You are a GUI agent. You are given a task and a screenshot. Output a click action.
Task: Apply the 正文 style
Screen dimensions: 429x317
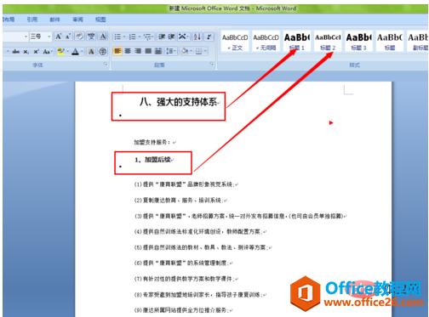235,42
